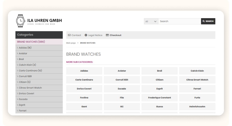Select Aviator in the sidebar
The height and width of the screenshot is (126, 232).
[x=39, y=53]
